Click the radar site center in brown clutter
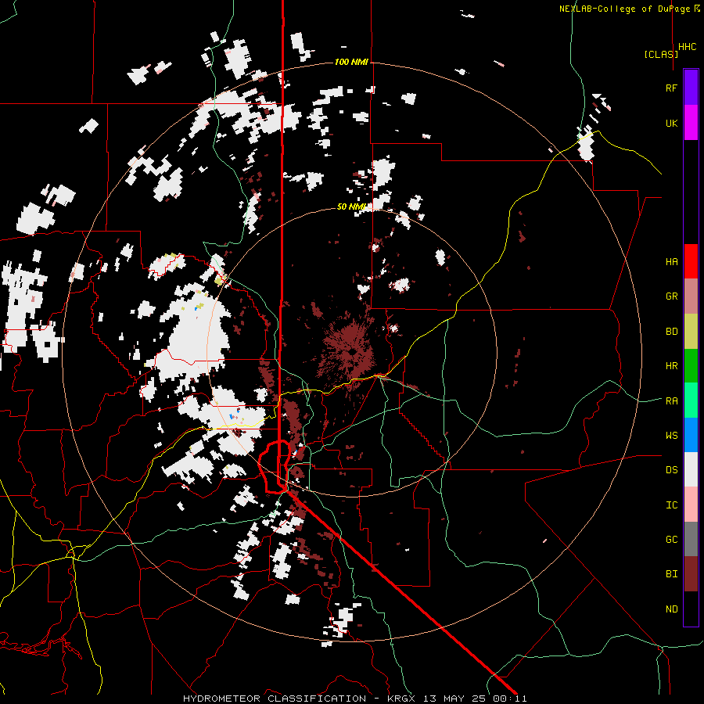 (353, 353)
